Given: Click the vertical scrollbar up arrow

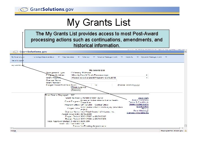Looking at the screenshot, I should [186, 51].
